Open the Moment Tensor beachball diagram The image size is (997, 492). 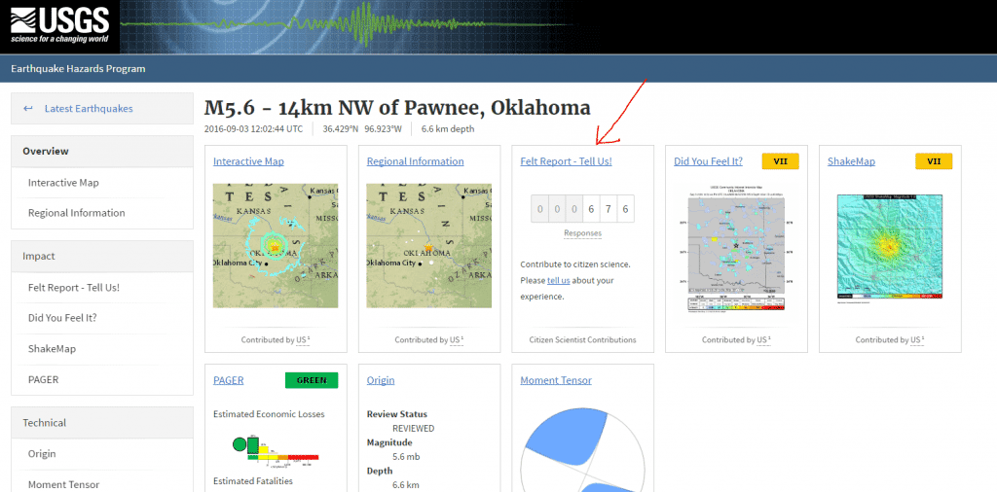click(x=582, y=451)
